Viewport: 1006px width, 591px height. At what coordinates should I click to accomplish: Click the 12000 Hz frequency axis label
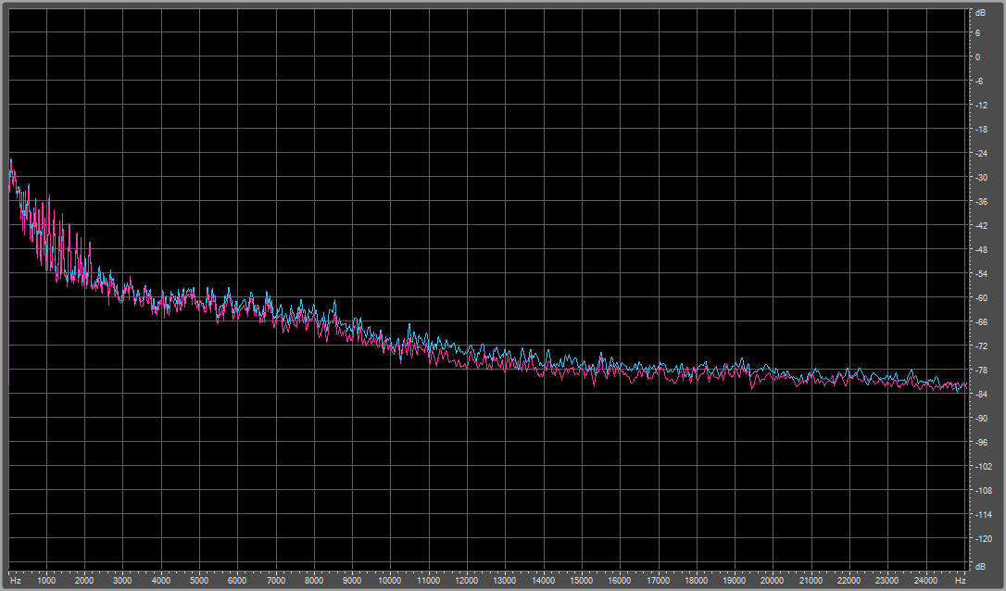tap(467, 580)
